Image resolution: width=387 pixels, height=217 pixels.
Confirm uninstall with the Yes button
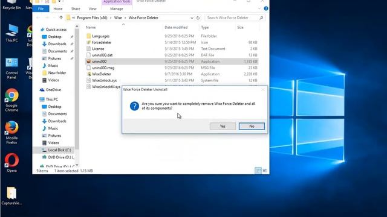coord(223,126)
